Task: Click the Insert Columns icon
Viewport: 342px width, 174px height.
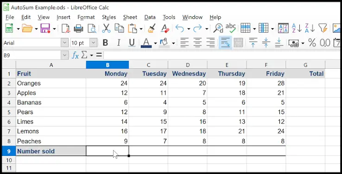Action: (264, 28)
